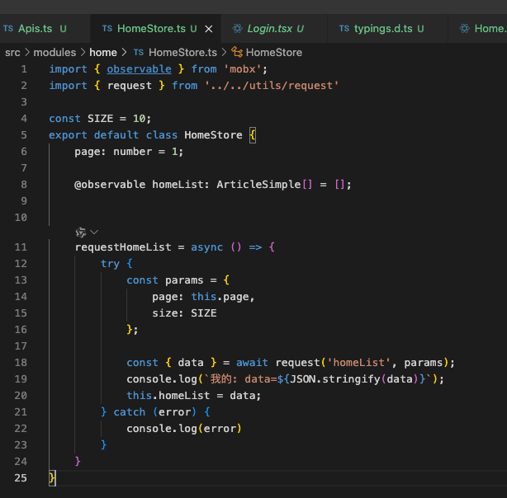Screen dimensions: 507x498
Task: Click TS file icon on typings.d.ts tab
Action: click(344, 29)
